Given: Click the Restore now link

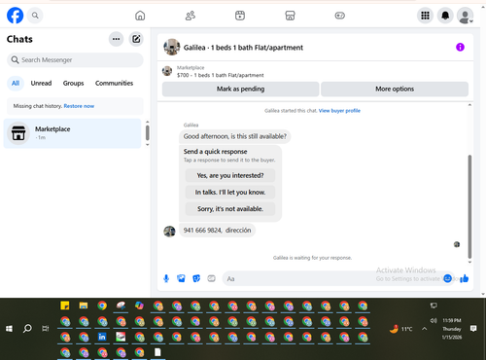Looking at the screenshot, I should click(79, 106).
